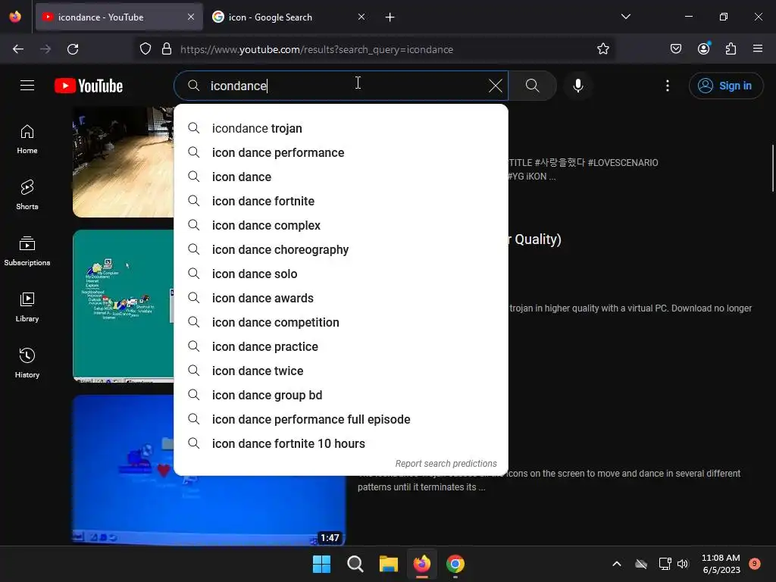The width and height of the screenshot is (776, 582).
Task: Pick suggestion icon dance choreography
Action: tap(341, 249)
